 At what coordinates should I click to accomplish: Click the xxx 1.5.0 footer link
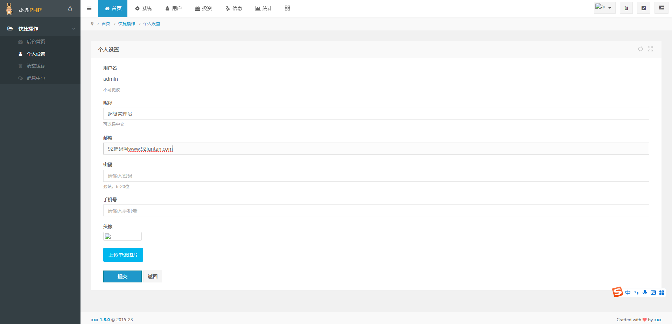[100, 320]
